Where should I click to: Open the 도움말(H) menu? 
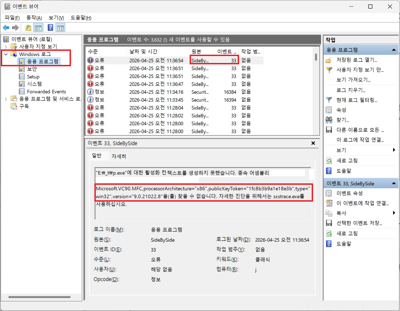point(81,18)
